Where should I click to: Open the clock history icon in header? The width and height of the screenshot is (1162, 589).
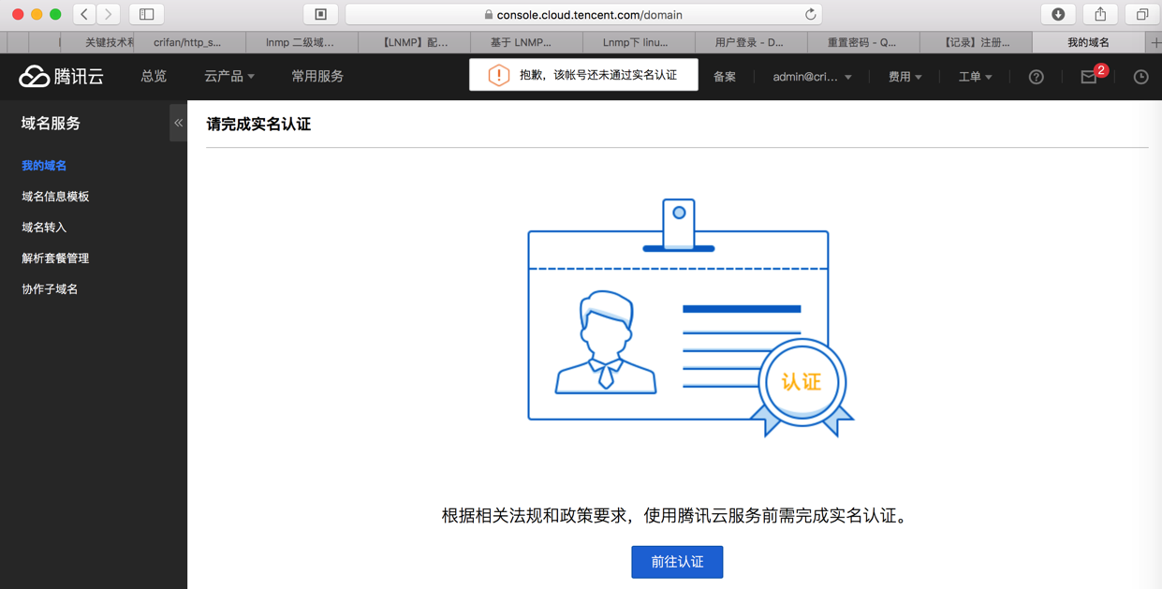pos(1140,77)
